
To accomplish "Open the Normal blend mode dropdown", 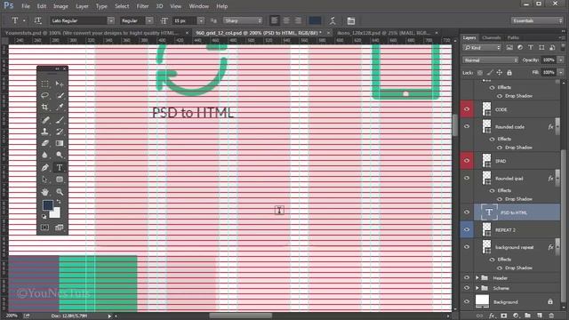I will (x=490, y=60).
